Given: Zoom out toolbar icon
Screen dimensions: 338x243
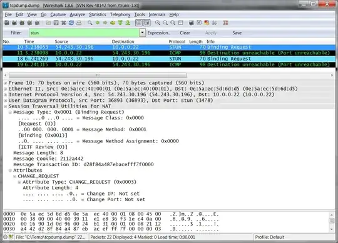Looking at the screenshot, I should click(x=165, y=22).
